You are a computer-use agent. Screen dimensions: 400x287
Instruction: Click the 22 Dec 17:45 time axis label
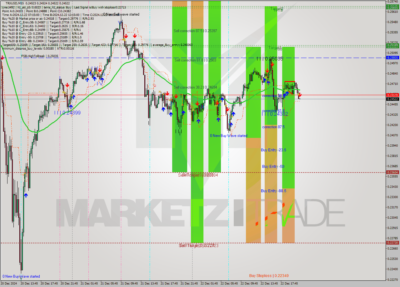(289, 284)
